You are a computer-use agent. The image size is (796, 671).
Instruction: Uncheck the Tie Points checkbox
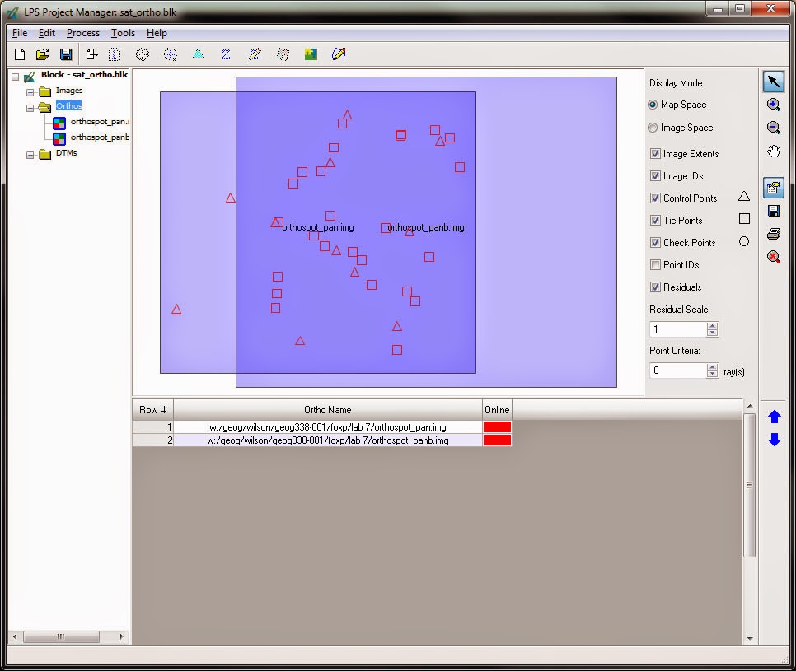point(655,221)
